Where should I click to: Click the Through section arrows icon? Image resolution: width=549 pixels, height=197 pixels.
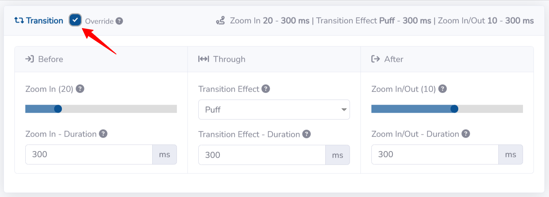pos(203,59)
